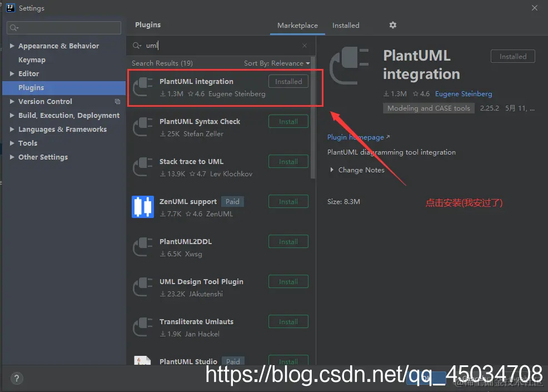Click the large PlantUML detail logo

click(x=349, y=66)
